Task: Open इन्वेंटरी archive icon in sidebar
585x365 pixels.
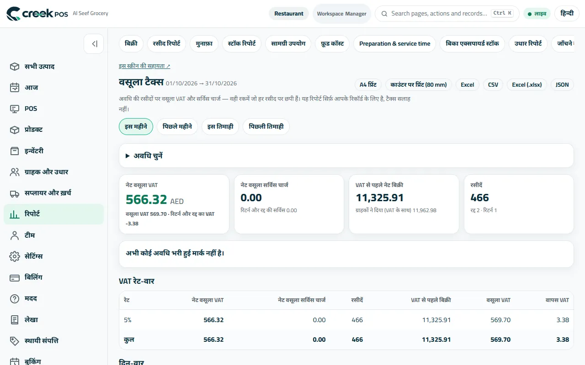Action: click(15, 151)
